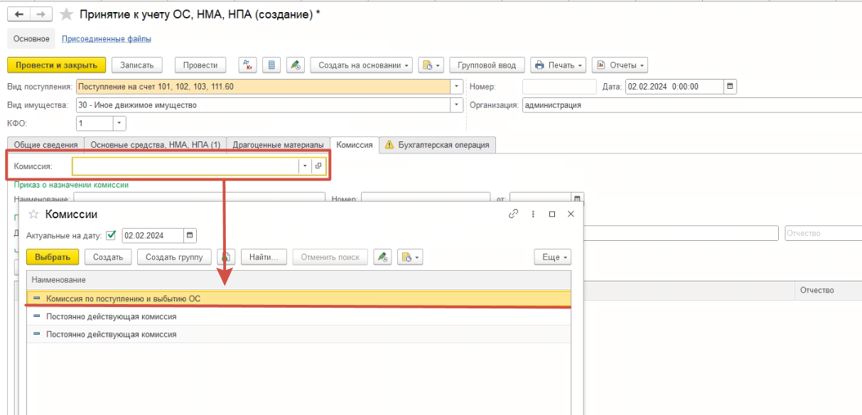Open calendar picker next to Дата field
Viewport: 862px width, 415px height.
(730, 87)
